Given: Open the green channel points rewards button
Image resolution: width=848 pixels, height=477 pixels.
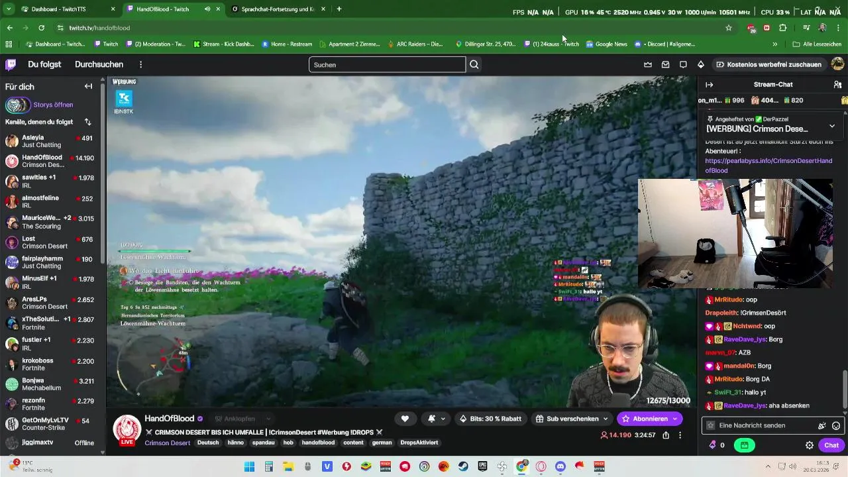Looking at the screenshot, I should click(745, 445).
